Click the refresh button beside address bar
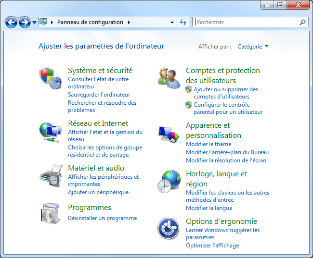313x258 pixels. 183,22
